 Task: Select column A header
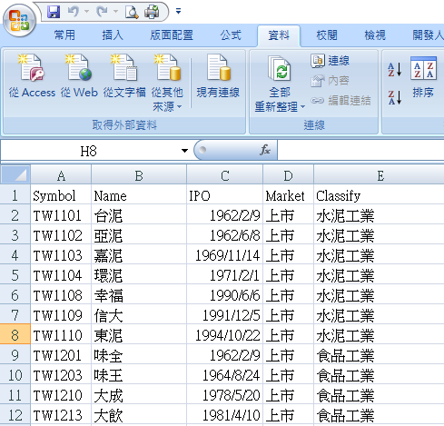[x=61, y=175]
